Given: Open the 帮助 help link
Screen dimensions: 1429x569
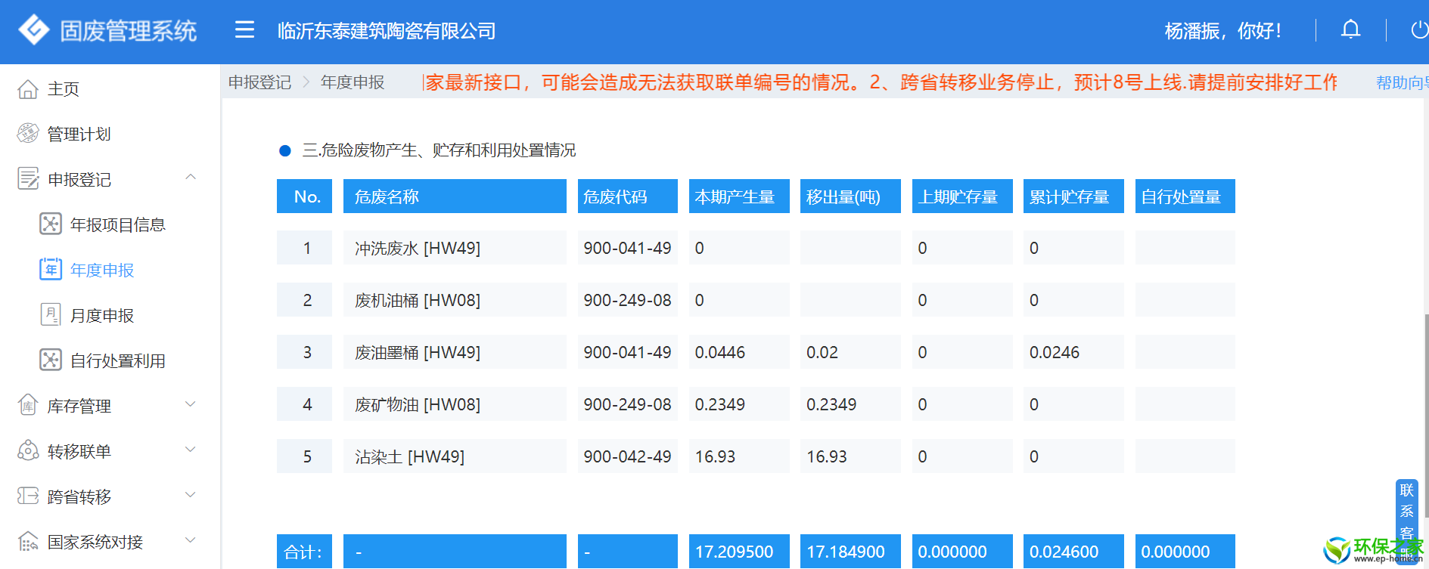Looking at the screenshot, I should click(x=1399, y=82).
